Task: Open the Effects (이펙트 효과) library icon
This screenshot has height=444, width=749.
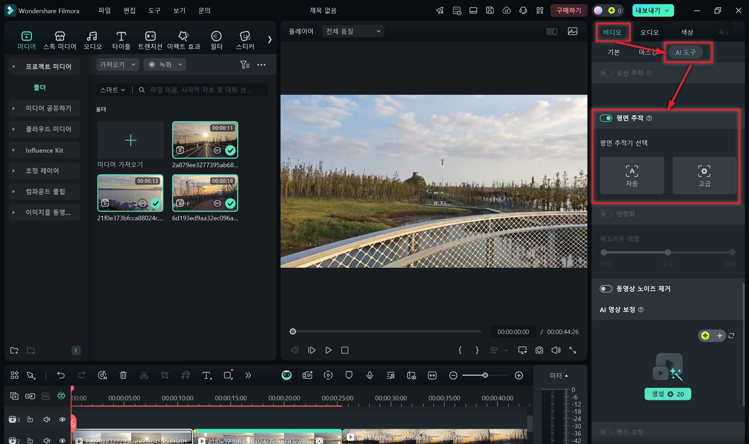Action: click(183, 40)
